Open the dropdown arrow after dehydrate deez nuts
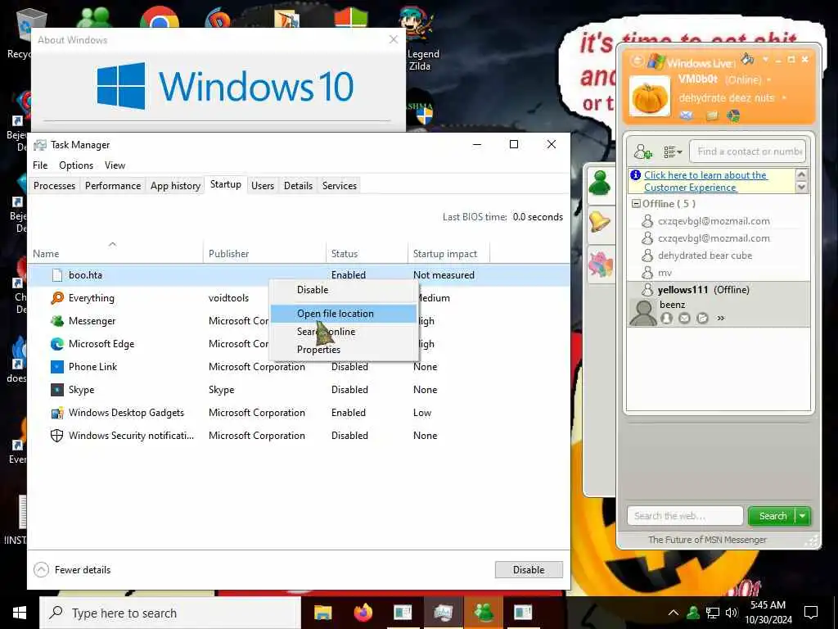 pos(784,98)
